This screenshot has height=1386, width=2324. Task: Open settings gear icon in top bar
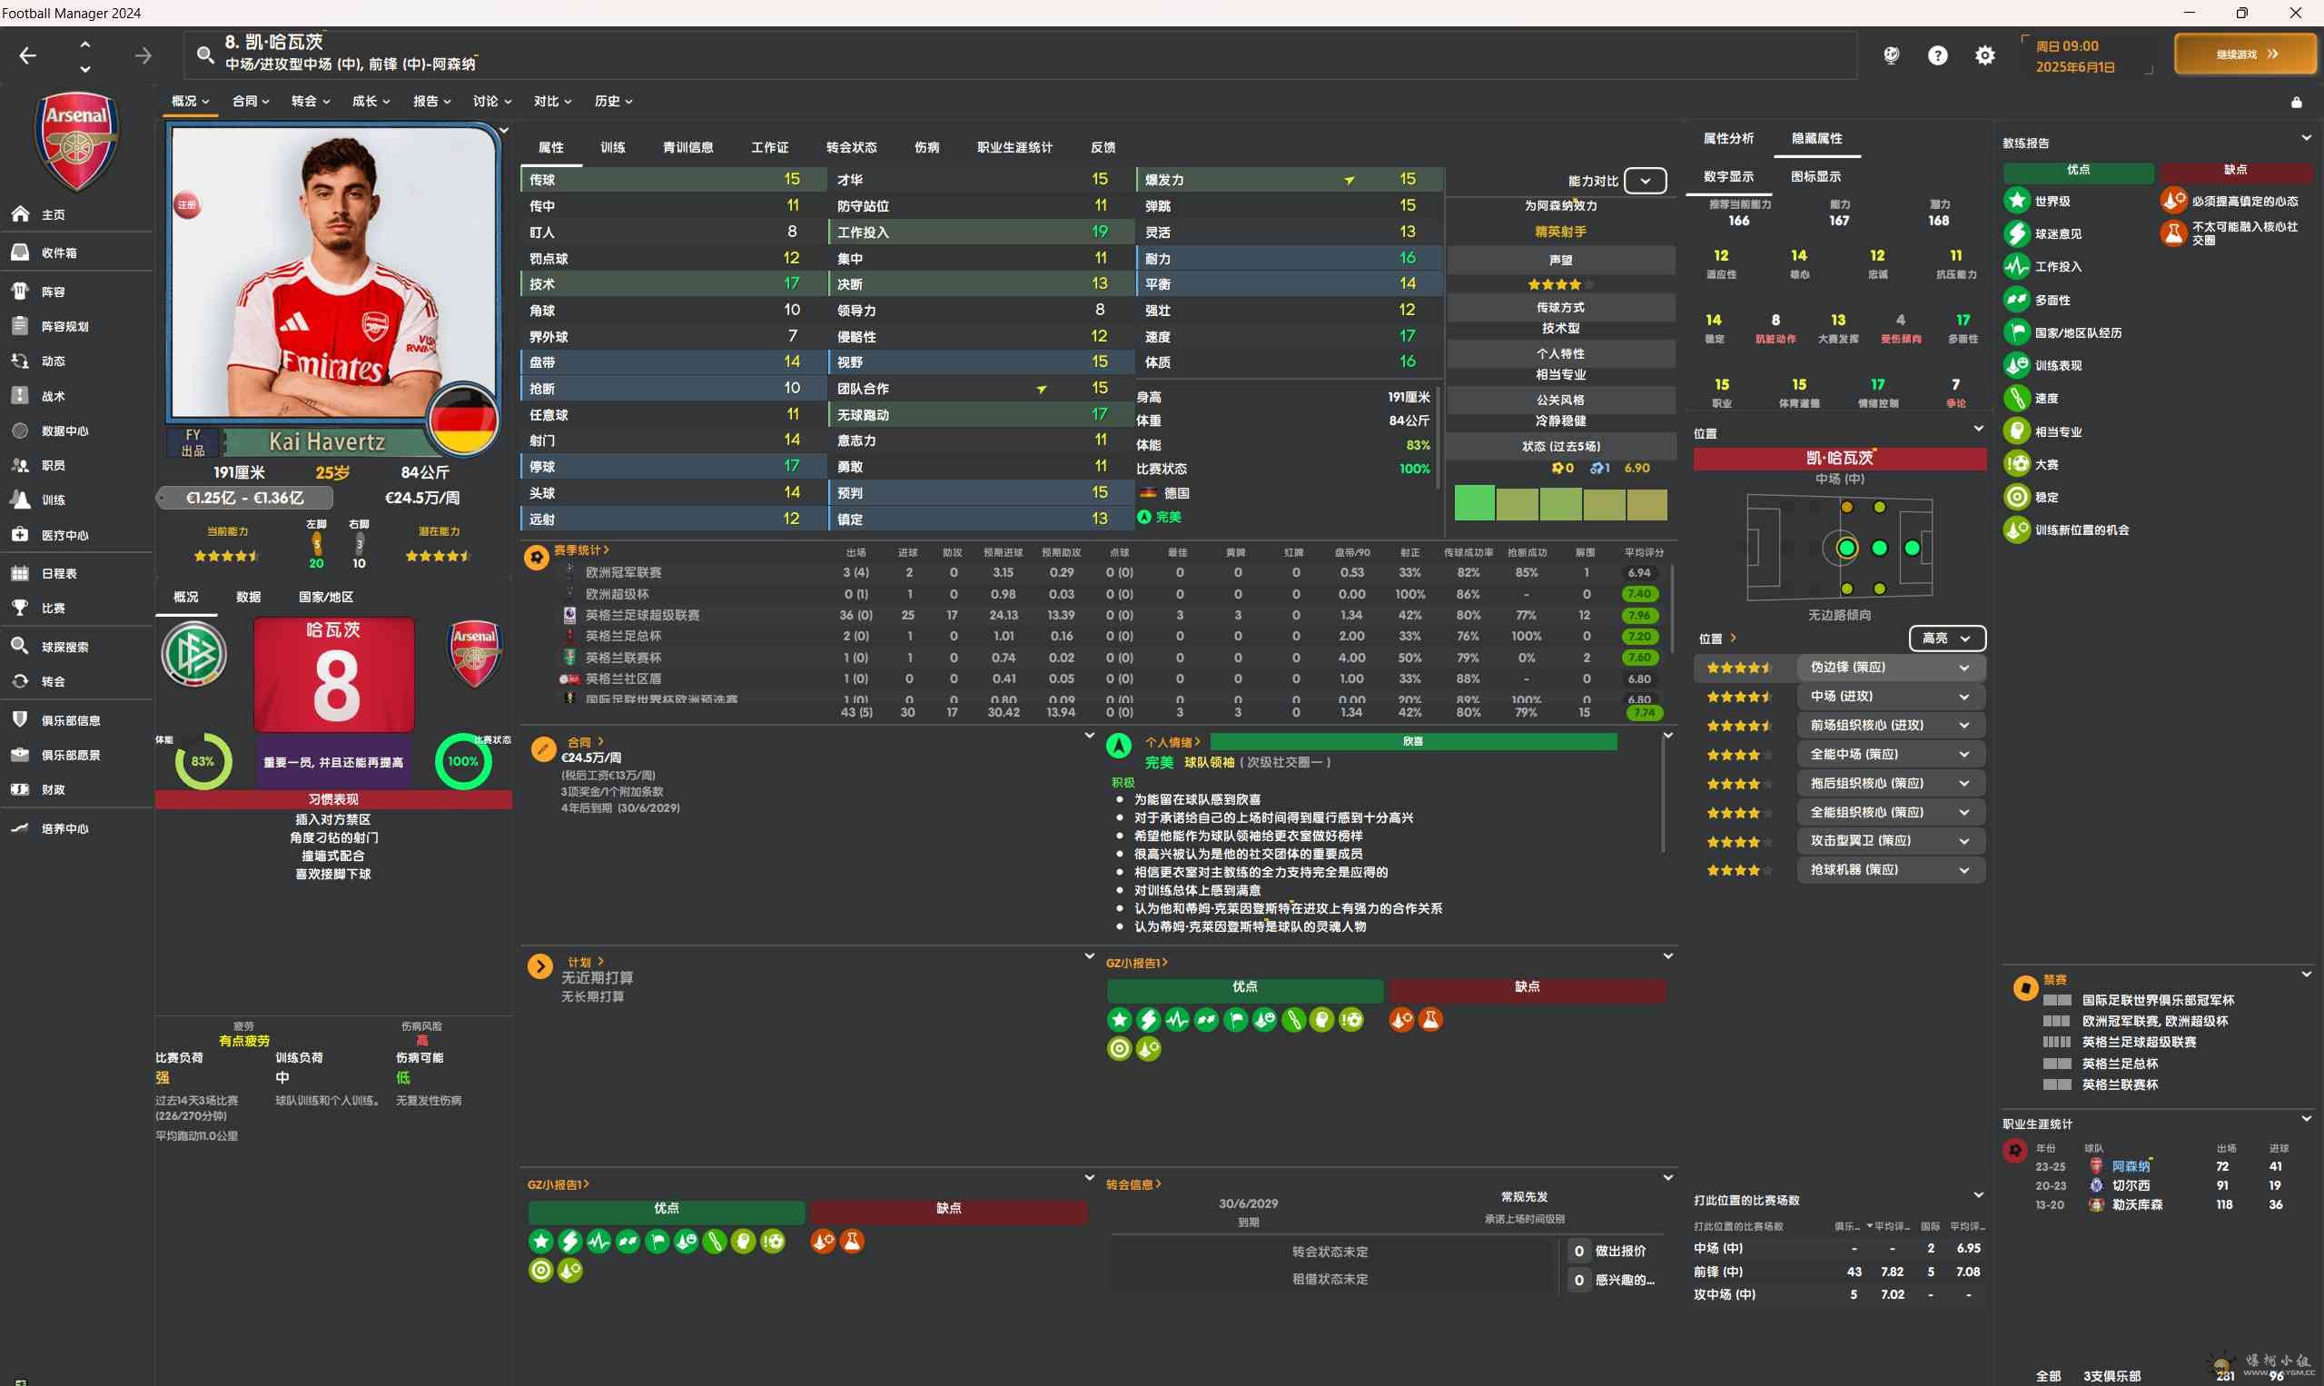1984,56
